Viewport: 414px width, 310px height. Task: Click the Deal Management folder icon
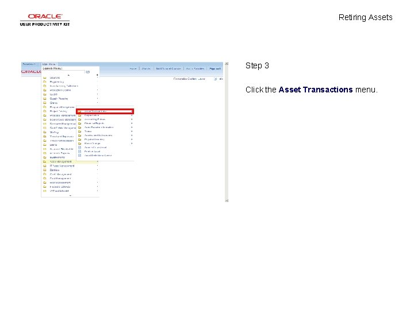point(45,179)
